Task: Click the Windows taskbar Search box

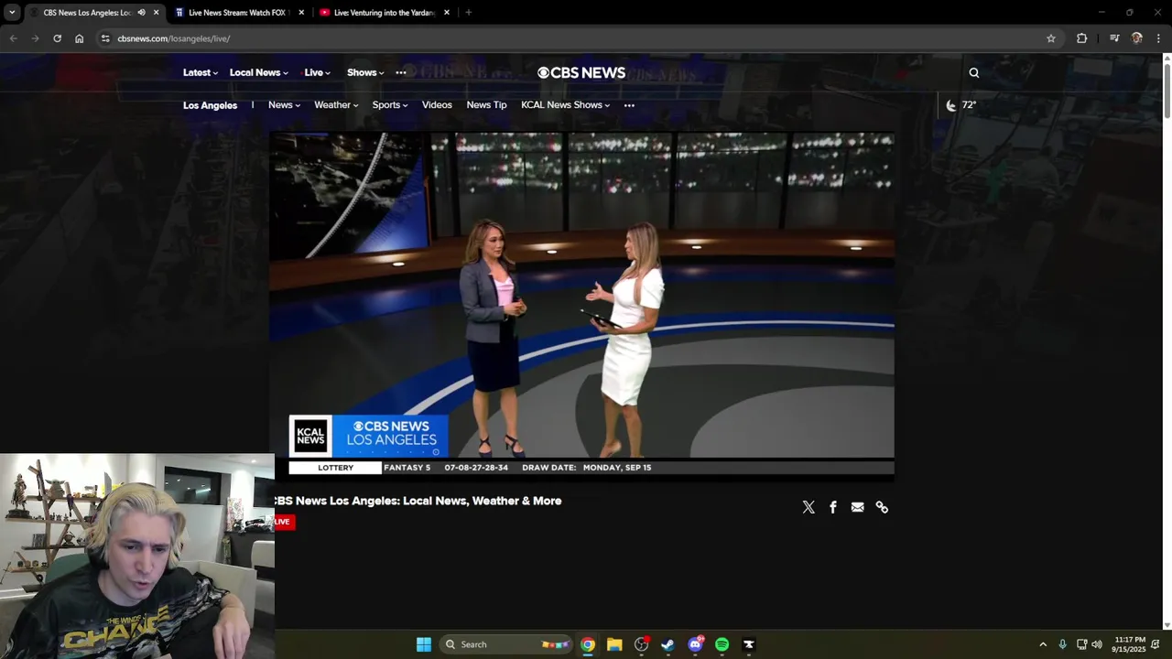Action: click(x=507, y=644)
